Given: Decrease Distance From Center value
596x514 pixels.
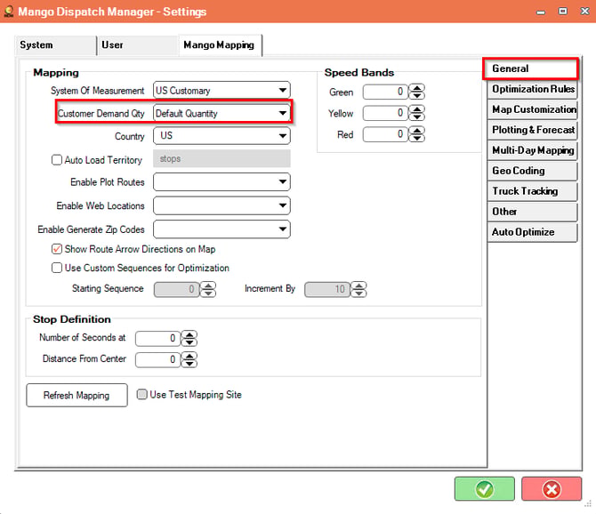Looking at the screenshot, I should [x=189, y=363].
